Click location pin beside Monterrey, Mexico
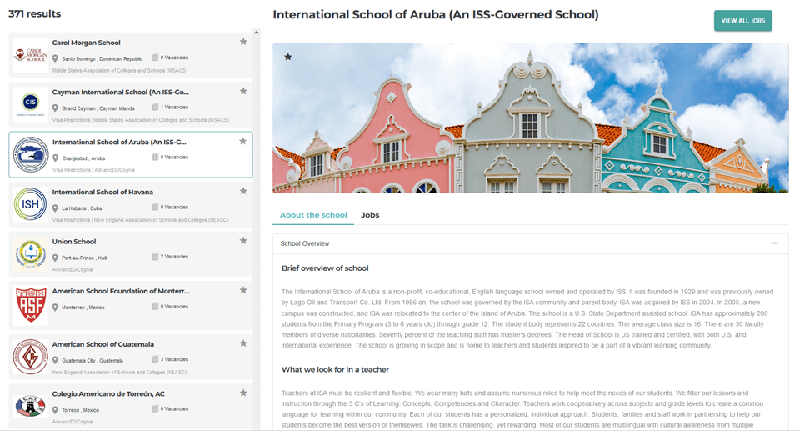The width and height of the screenshot is (800, 431). (55, 308)
